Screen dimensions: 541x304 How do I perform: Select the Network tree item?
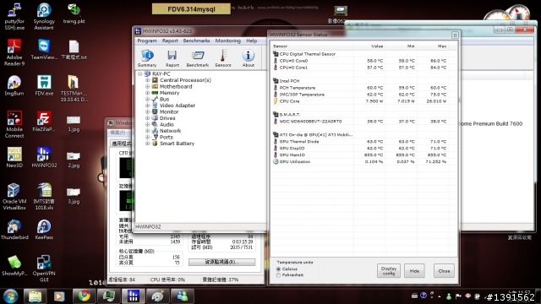pos(170,131)
